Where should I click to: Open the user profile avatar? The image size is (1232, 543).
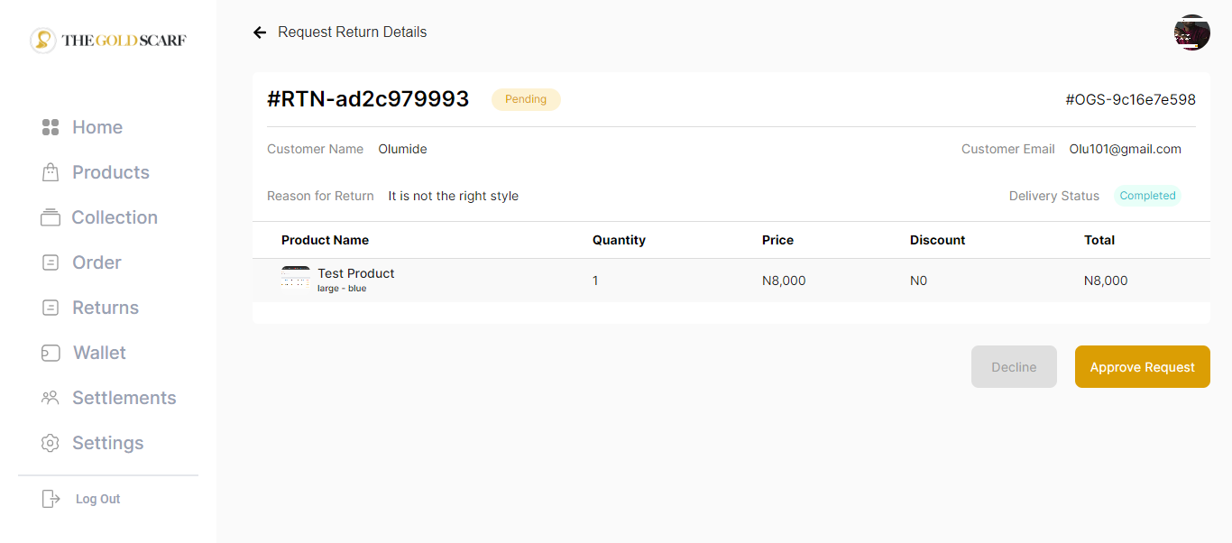click(x=1191, y=32)
